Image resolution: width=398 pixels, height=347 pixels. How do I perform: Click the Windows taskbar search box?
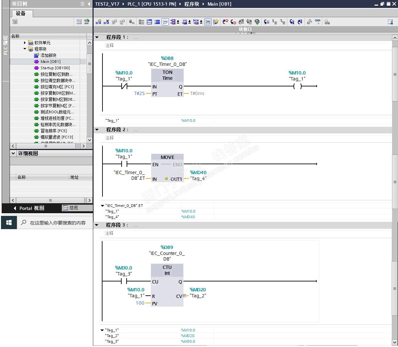click(55, 223)
